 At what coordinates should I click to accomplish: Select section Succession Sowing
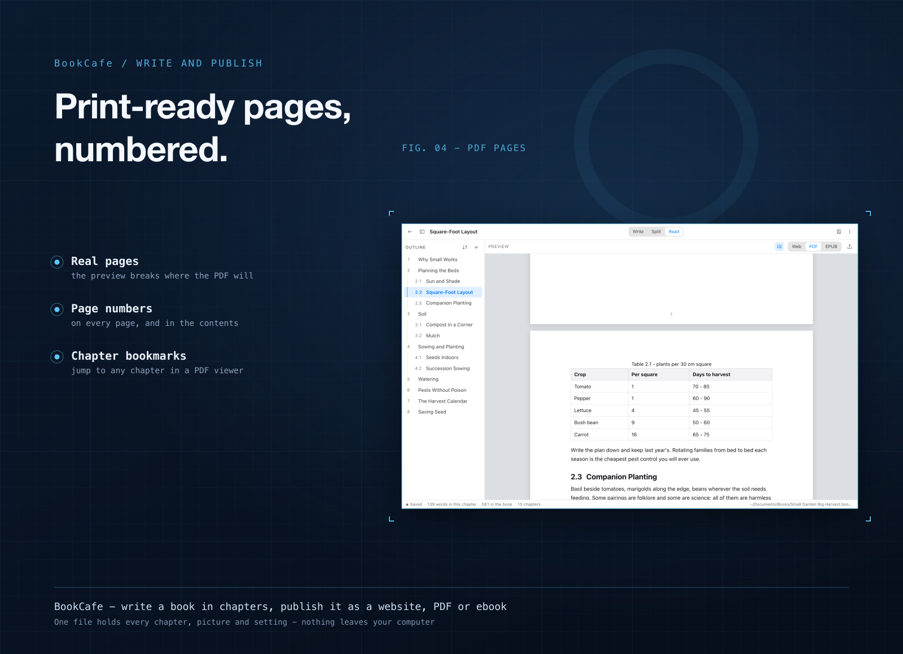pos(444,368)
